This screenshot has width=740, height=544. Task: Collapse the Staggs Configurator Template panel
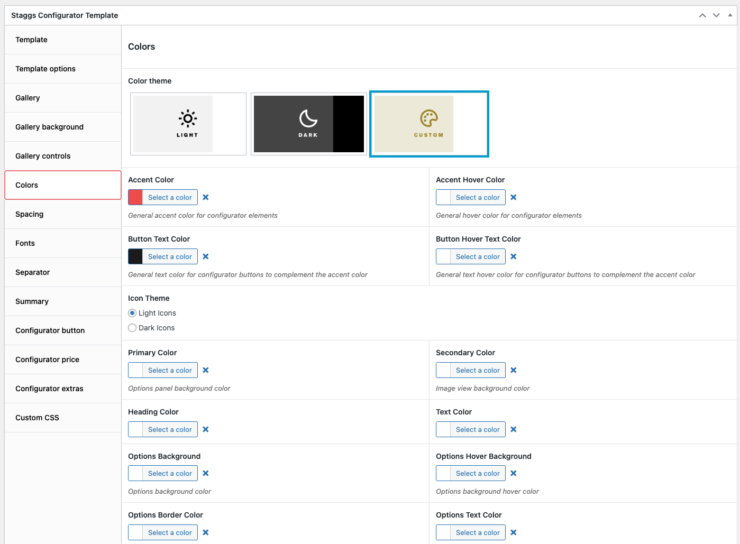point(730,15)
